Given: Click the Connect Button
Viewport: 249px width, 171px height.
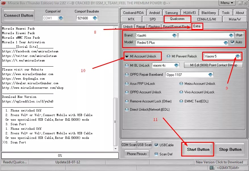Looking at the screenshot, I should [19, 15].
